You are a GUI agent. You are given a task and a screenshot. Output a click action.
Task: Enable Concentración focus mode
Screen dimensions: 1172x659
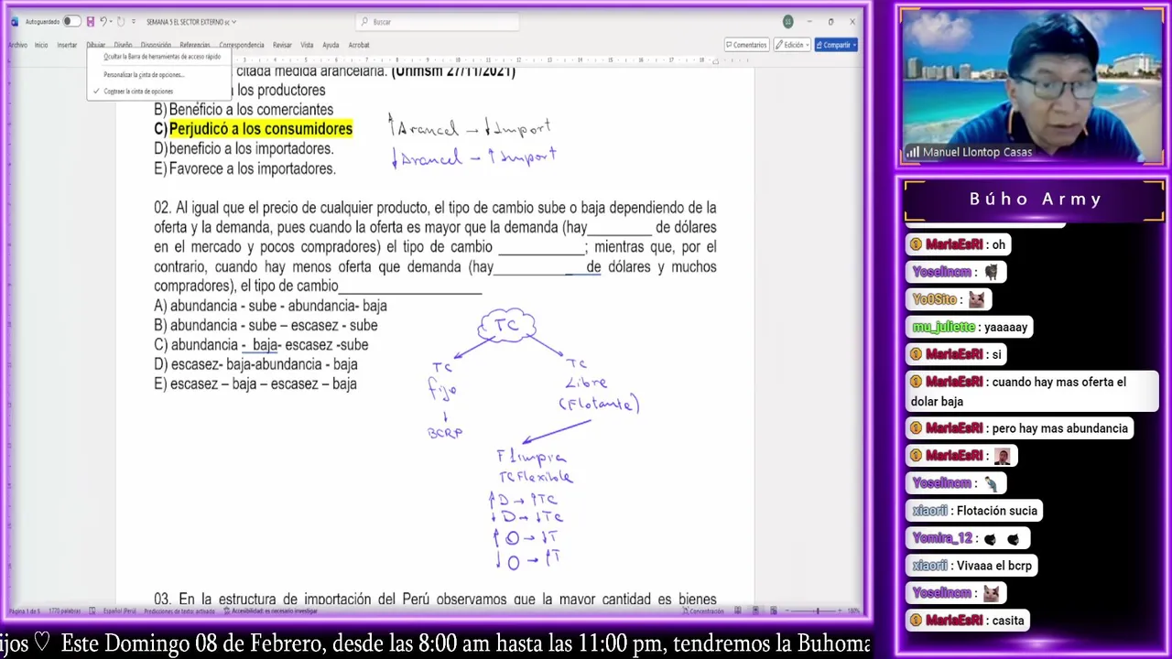[x=703, y=610]
